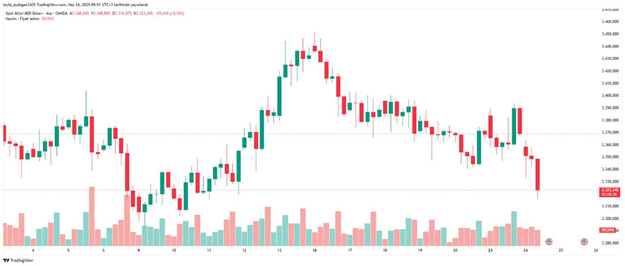
Task: Open the first US flag economic event marker
Action: click(549, 241)
